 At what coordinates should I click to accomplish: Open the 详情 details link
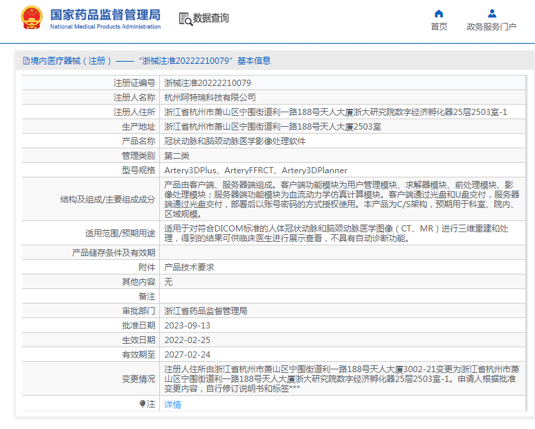[x=172, y=405]
